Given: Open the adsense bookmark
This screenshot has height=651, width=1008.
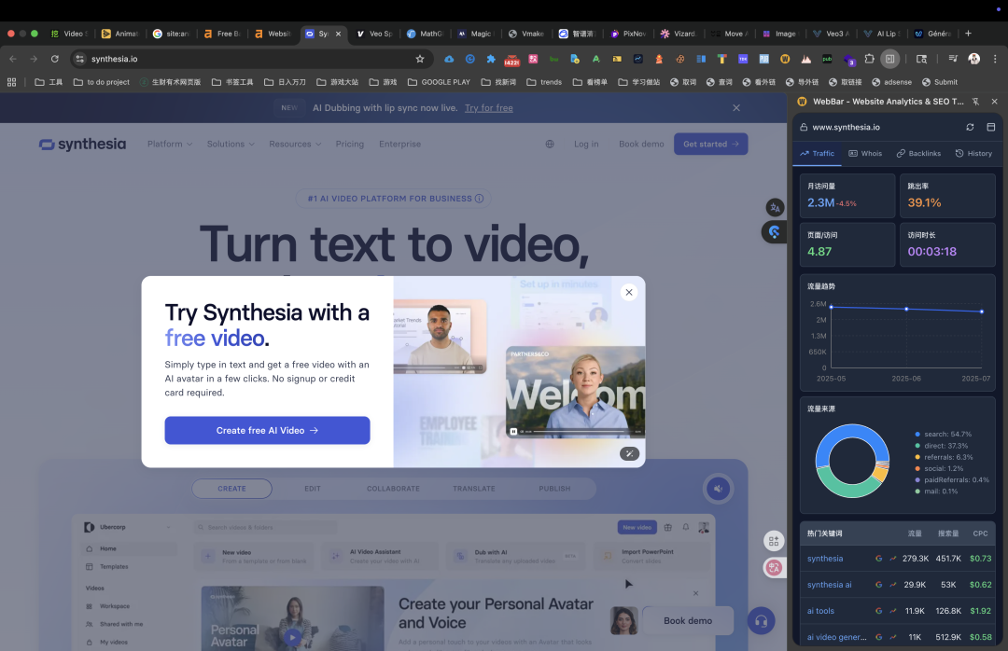Looking at the screenshot, I should [x=891, y=82].
